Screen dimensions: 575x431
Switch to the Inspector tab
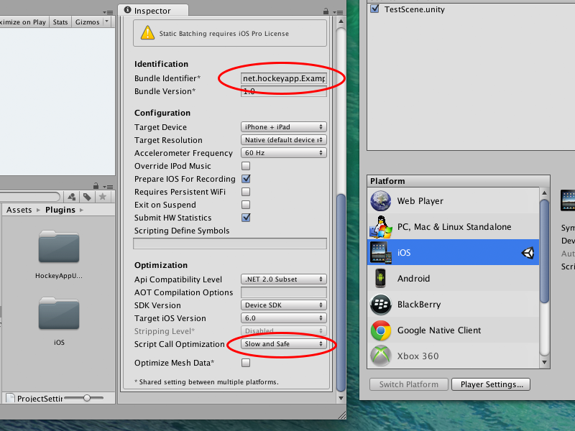click(153, 11)
